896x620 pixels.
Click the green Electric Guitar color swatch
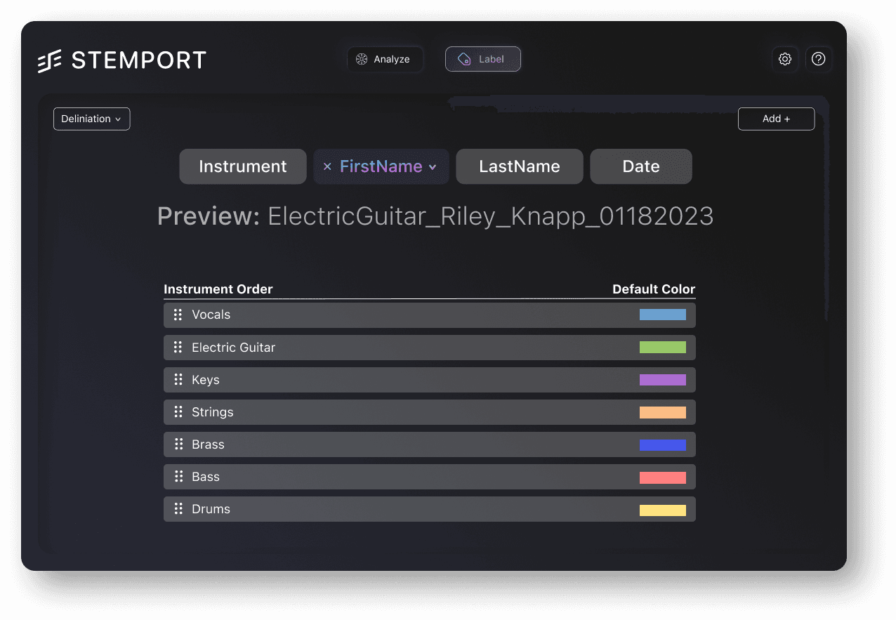(662, 348)
